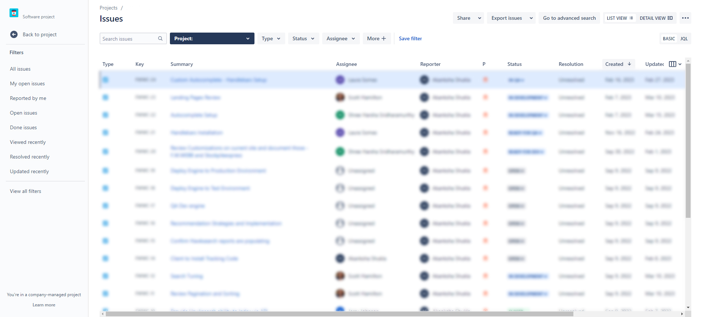703x317 pixels.
Task: Sort by Key column header
Action: (140, 64)
